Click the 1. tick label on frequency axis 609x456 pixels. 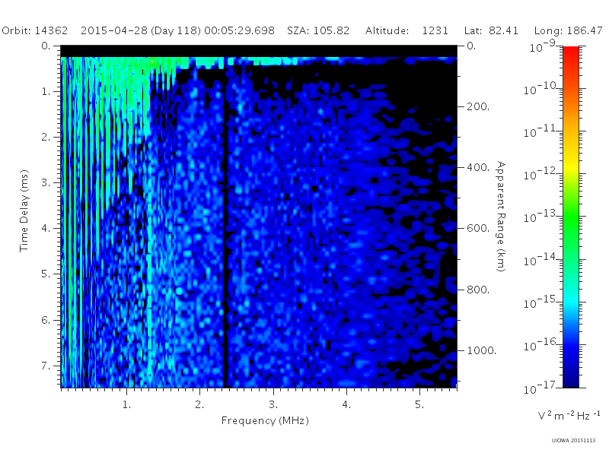click(x=126, y=405)
